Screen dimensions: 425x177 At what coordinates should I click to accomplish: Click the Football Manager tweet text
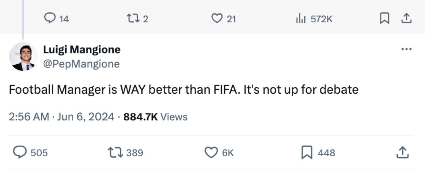tap(183, 90)
